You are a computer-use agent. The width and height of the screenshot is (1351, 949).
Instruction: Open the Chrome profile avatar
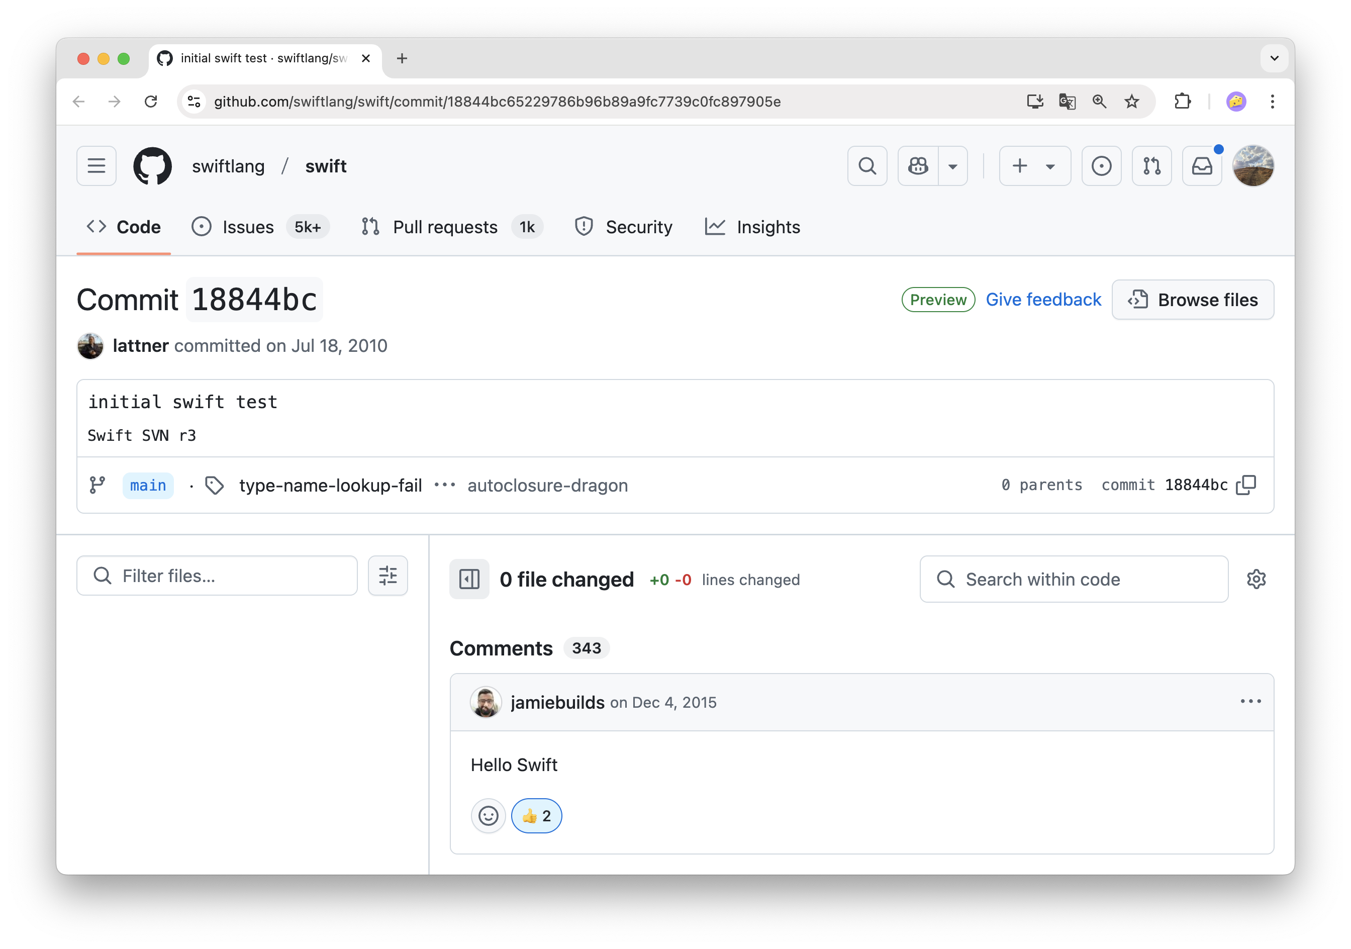1236,102
